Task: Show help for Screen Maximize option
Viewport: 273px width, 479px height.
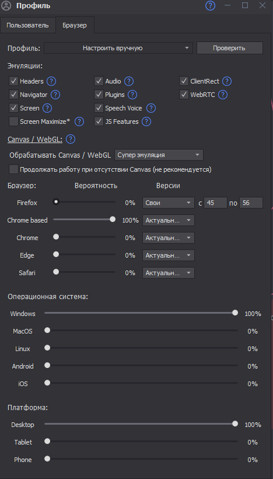Action: pyautogui.click(x=79, y=122)
